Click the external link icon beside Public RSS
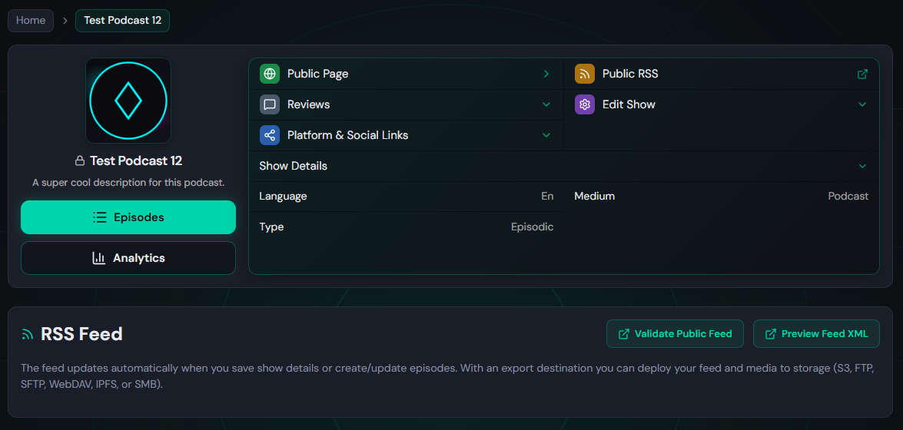 click(862, 74)
